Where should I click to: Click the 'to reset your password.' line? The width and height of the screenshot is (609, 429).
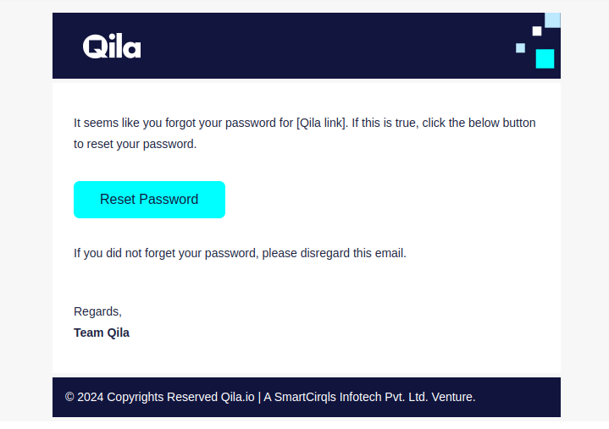point(136,145)
